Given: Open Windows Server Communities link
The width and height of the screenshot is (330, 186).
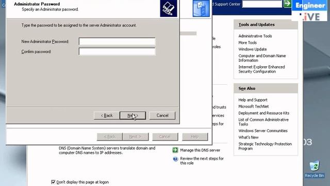Looking at the screenshot, I should [263, 131].
